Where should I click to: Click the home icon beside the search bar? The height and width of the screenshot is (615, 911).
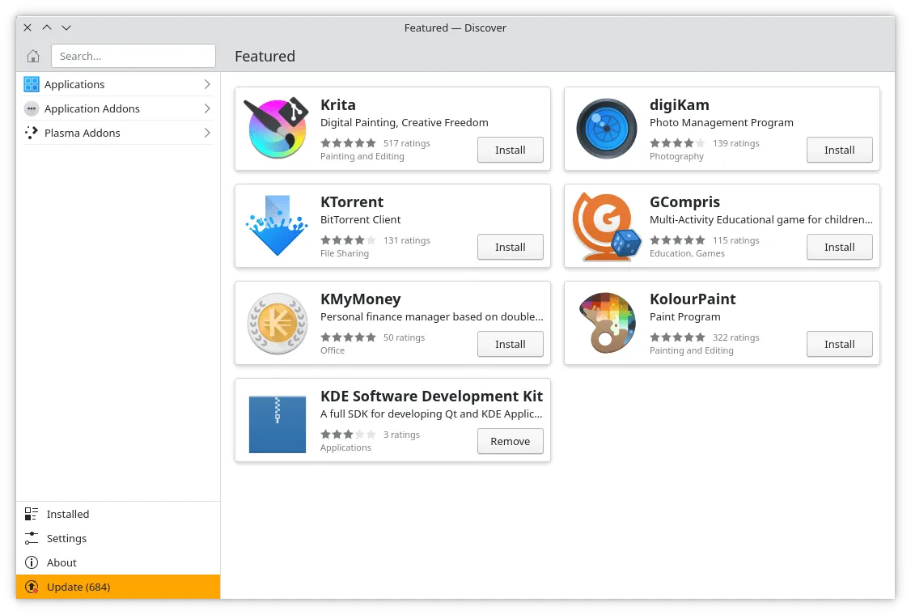(x=32, y=56)
